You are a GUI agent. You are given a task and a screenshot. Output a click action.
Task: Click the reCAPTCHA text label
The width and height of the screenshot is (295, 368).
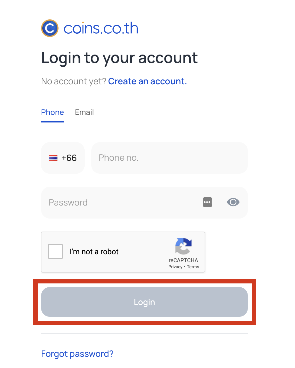coord(183,260)
